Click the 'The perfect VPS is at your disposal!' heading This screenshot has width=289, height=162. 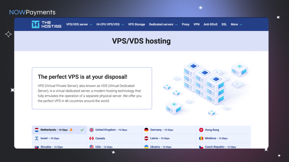tap(83, 77)
